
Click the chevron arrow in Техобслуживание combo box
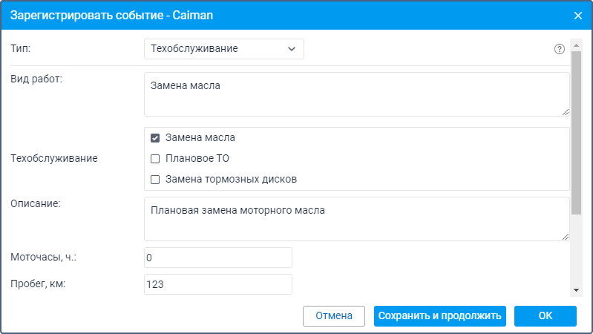coord(292,49)
